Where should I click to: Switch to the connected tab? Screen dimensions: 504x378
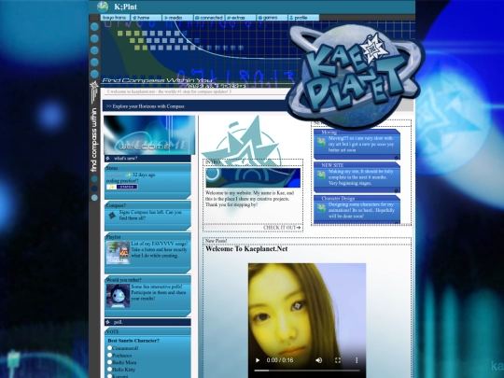[x=209, y=18]
